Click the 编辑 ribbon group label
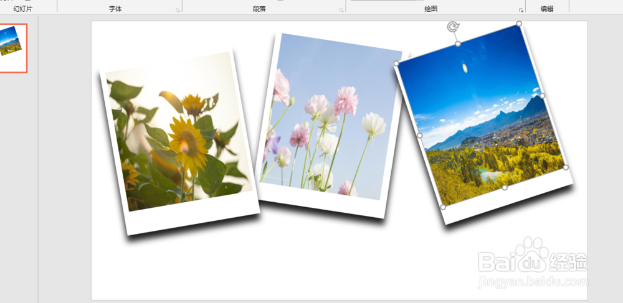 click(547, 9)
